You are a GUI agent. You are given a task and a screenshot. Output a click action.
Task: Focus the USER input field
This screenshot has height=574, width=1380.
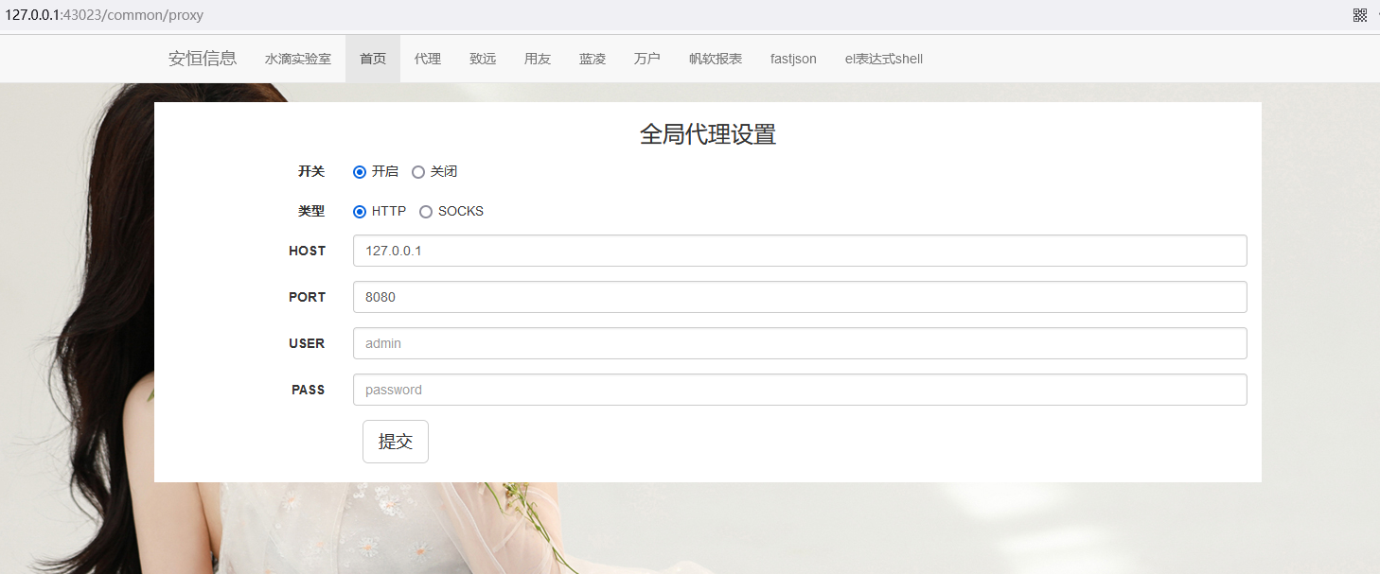800,343
